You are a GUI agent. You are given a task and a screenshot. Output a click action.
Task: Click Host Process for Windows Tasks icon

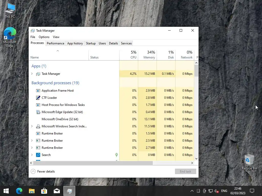pos(38,105)
